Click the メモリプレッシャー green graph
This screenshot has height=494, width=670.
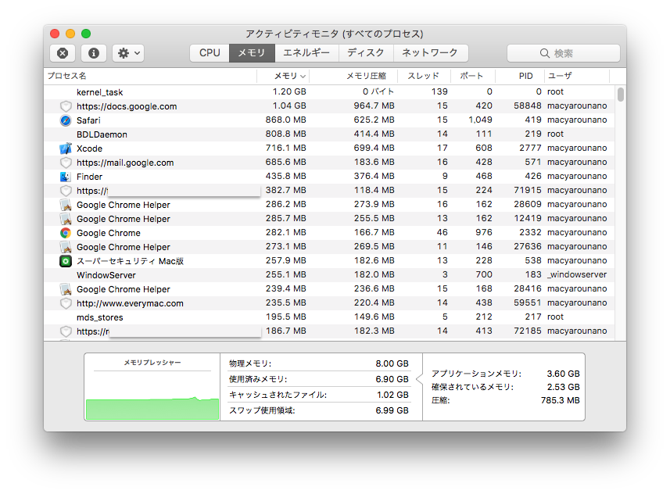(x=152, y=409)
